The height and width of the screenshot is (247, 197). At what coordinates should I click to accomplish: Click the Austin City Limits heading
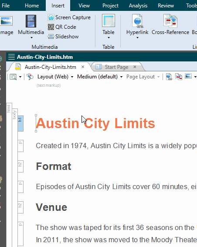(95, 124)
